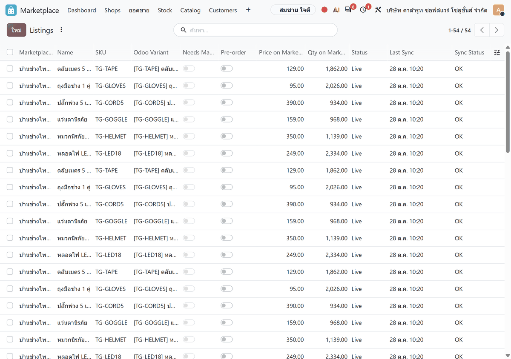Go to next page with pager arrow

tap(497, 30)
